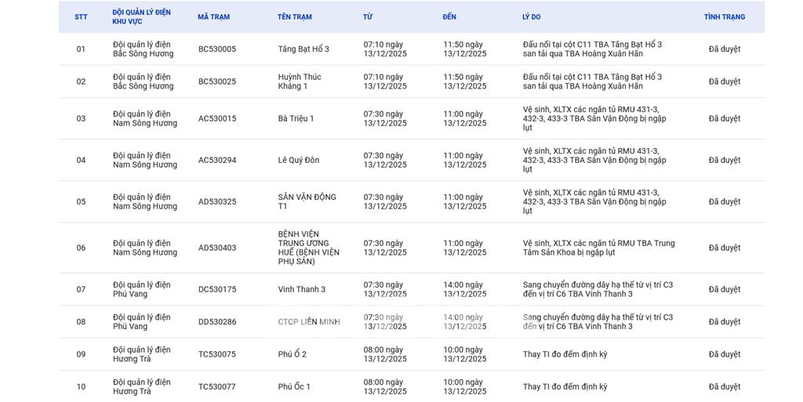This screenshot has width=803, height=402.
Task: Click the ĐẾN column header
Action: (449, 17)
